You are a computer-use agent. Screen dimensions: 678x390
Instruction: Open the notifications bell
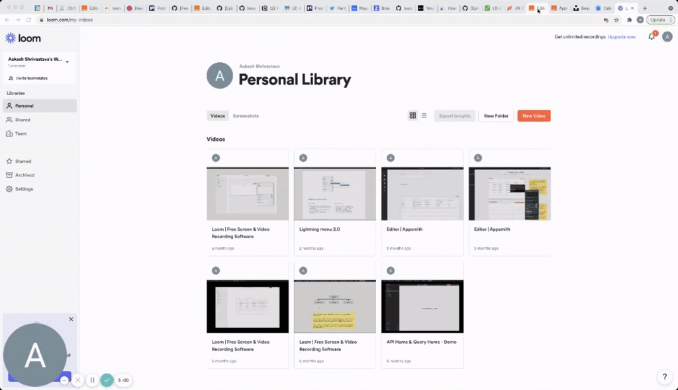pyautogui.click(x=652, y=37)
